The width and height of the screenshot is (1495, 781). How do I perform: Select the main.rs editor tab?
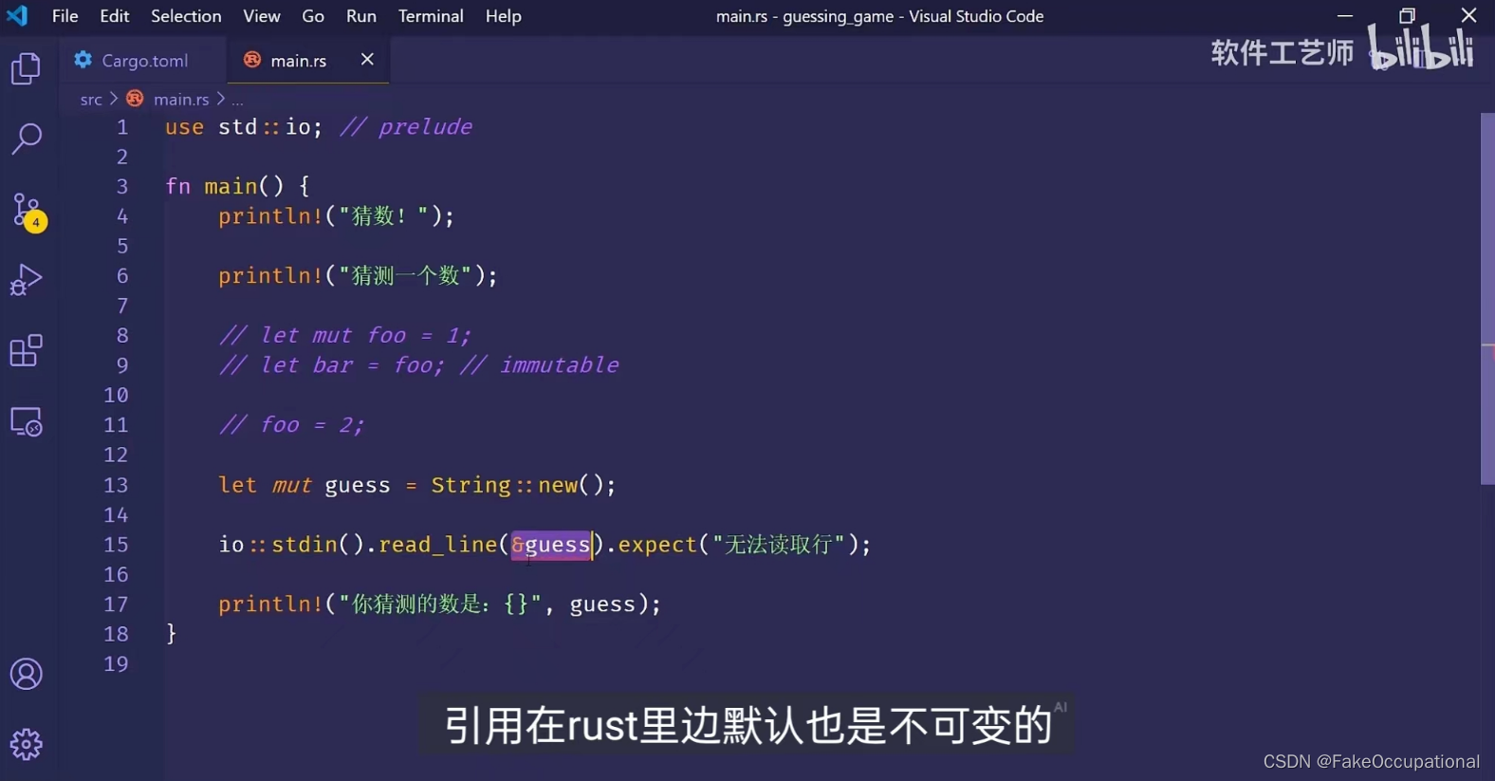[x=308, y=60]
